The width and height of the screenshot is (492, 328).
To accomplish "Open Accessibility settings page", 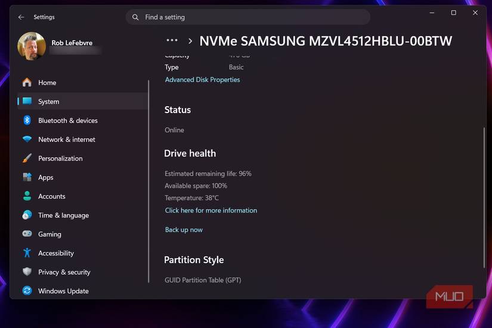I will click(x=82, y=253).
